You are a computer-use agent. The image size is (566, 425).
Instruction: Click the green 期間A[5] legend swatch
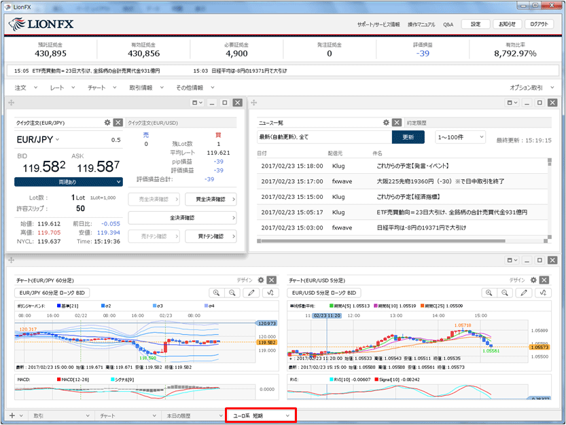tap(332, 306)
